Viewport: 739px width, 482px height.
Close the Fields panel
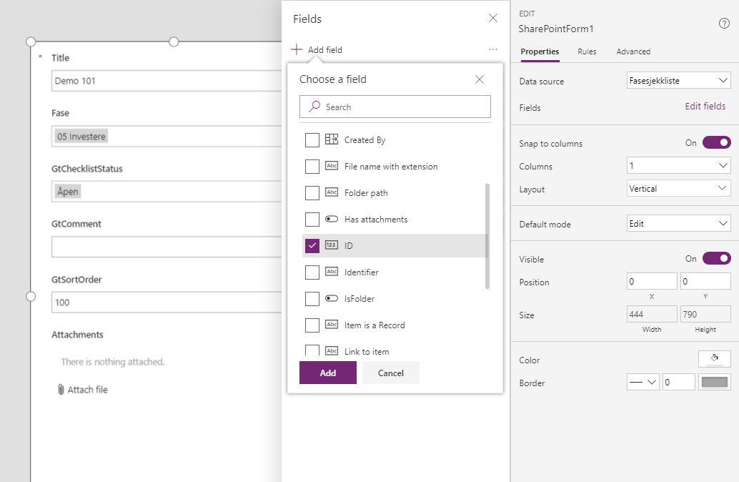tap(493, 19)
